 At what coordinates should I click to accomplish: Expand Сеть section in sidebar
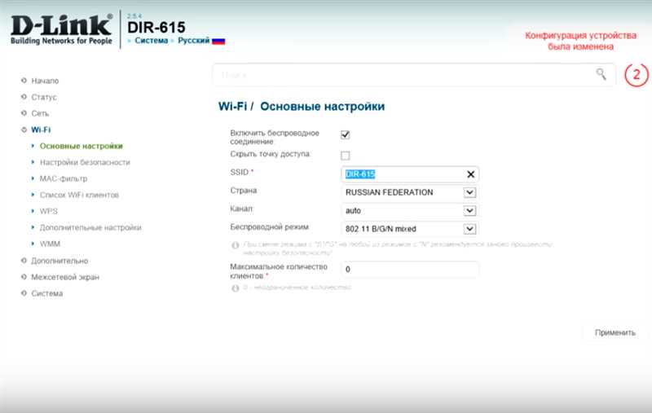pyautogui.click(x=40, y=113)
